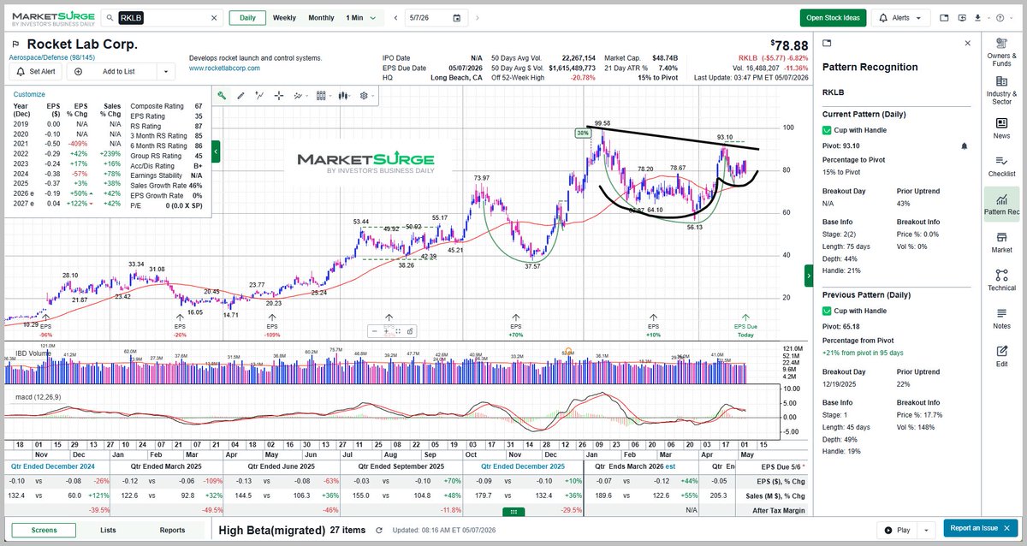Image resolution: width=1027 pixels, height=546 pixels.
Task: Click the flag icon beside Rocket Lab Corp.
Action: click(x=15, y=45)
